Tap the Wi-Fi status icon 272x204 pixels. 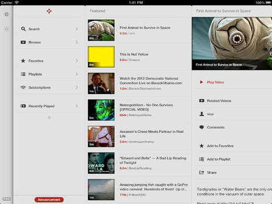click(x=17, y=2)
